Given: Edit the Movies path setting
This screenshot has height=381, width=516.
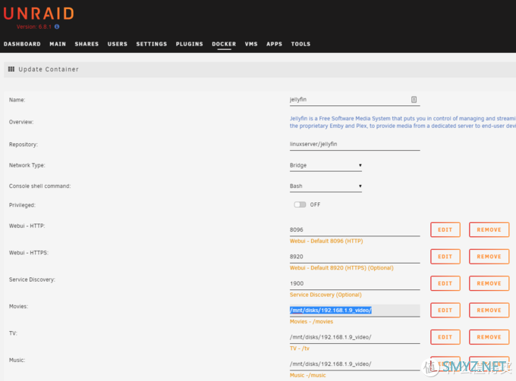Looking at the screenshot, I should pyautogui.click(x=445, y=311).
